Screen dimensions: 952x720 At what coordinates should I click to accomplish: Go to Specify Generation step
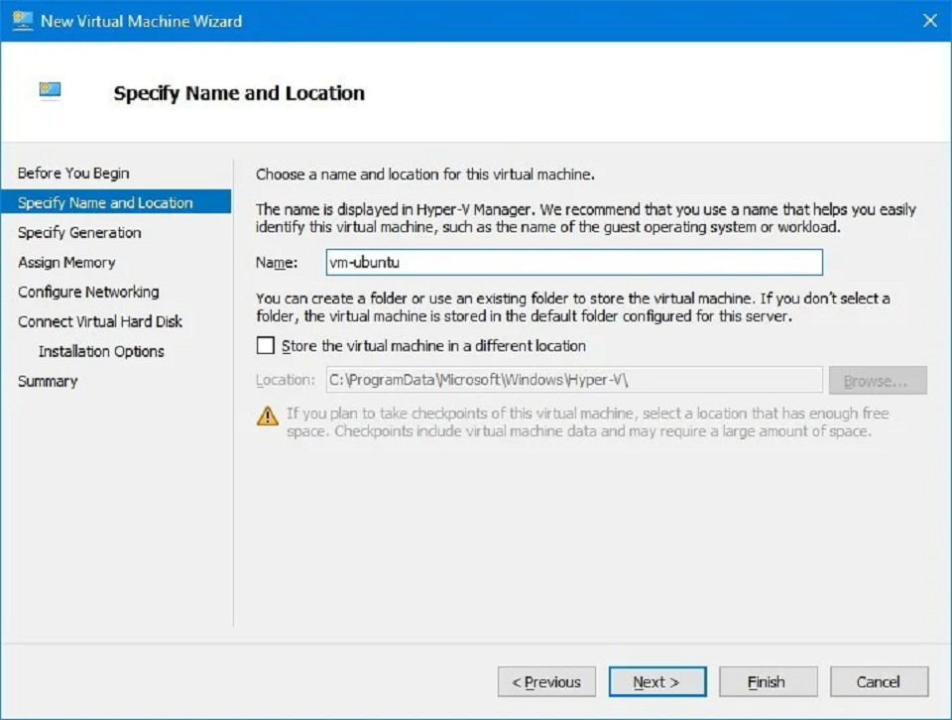coord(79,232)
